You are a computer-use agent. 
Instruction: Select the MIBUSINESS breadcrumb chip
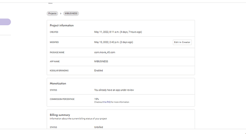(71, 14)
